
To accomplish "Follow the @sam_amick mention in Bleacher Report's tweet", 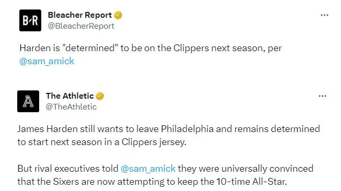I will click(47, 61).
